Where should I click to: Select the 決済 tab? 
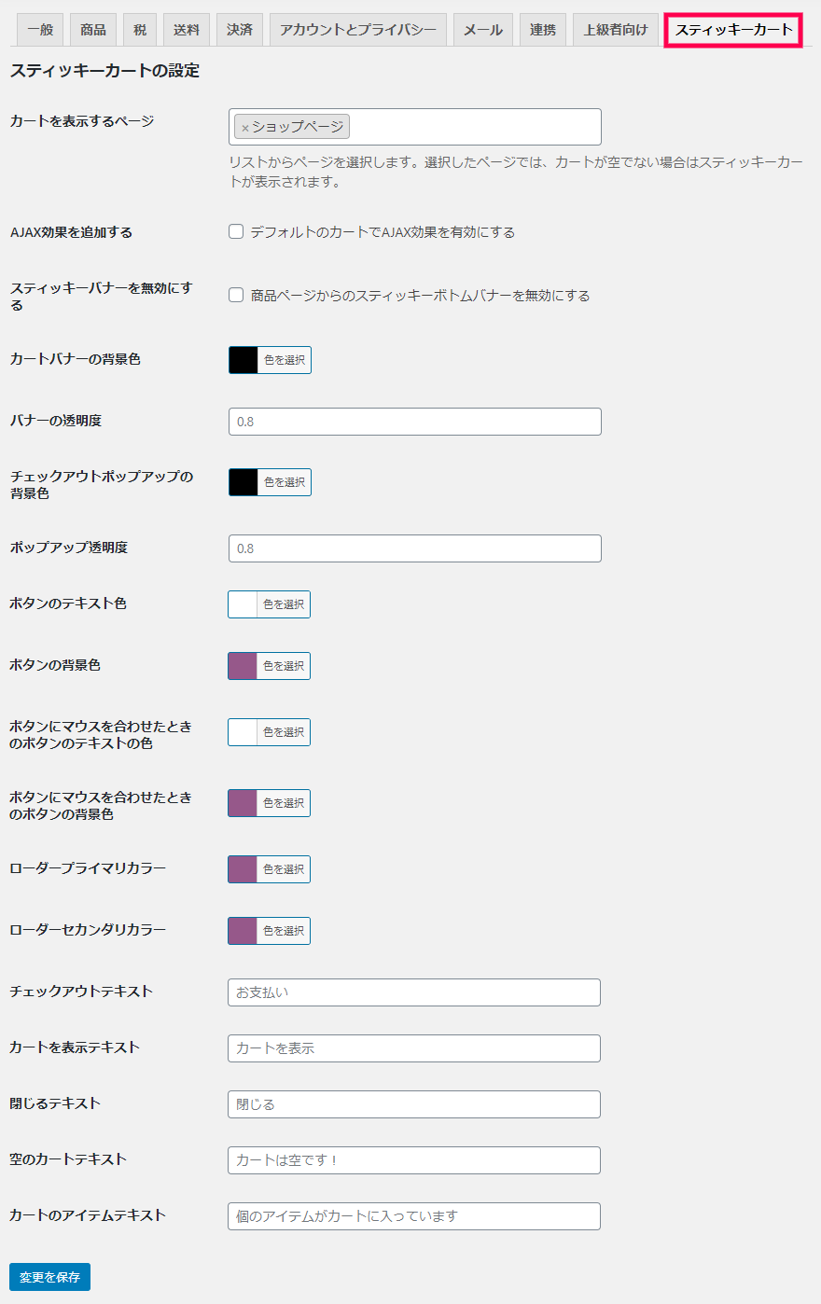pos(240,30)
